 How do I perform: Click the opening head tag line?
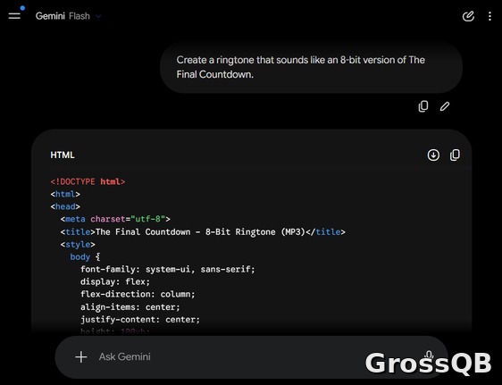click(x=65, y=206)
